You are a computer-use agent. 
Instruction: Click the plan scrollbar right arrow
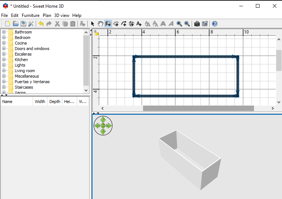pos(273,109)
